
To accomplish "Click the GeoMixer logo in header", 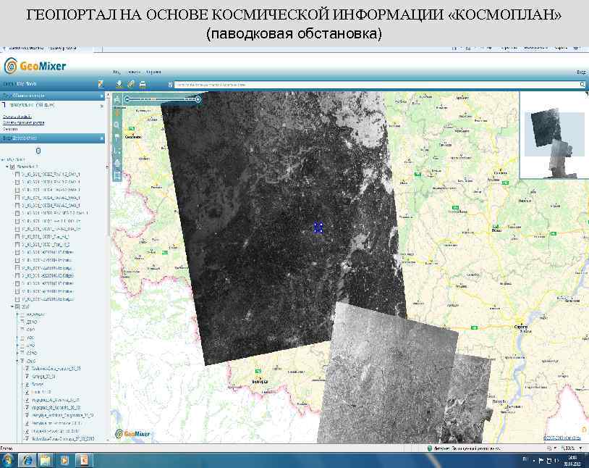I will coord(35,66).
